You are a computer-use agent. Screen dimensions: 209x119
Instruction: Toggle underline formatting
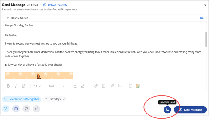[x=23, y=86]
